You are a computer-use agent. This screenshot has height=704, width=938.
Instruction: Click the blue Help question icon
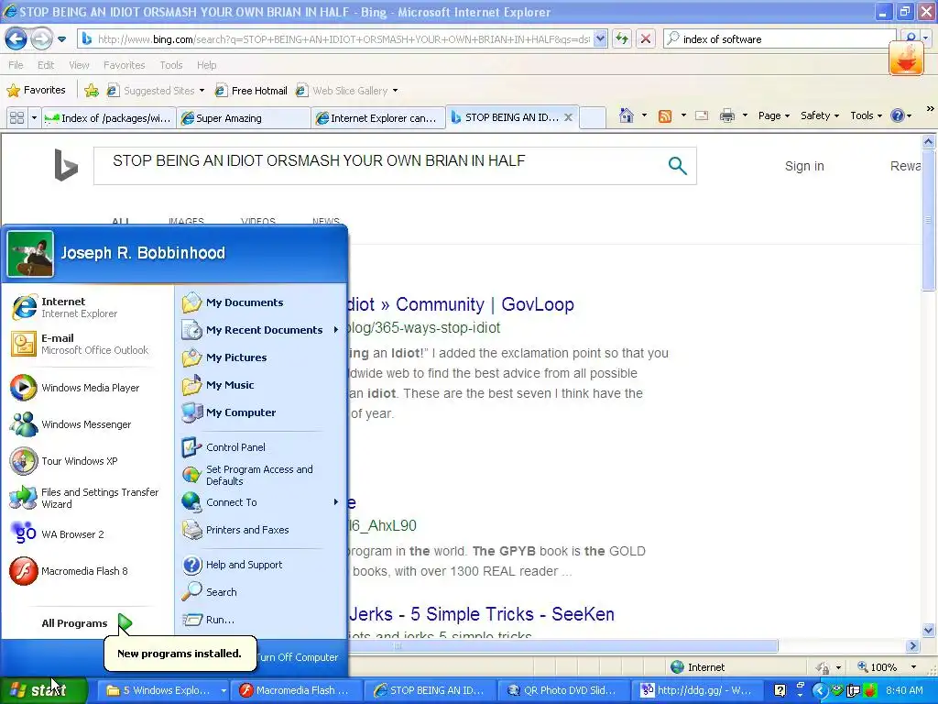(x=898, y=115)
